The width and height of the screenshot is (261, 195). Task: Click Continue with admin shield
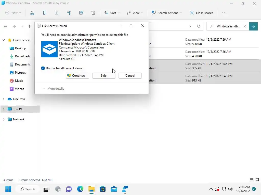click(x=77, y=76)
